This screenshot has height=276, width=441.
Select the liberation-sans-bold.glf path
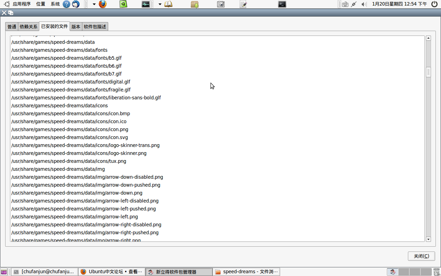[x=86, y=98]
